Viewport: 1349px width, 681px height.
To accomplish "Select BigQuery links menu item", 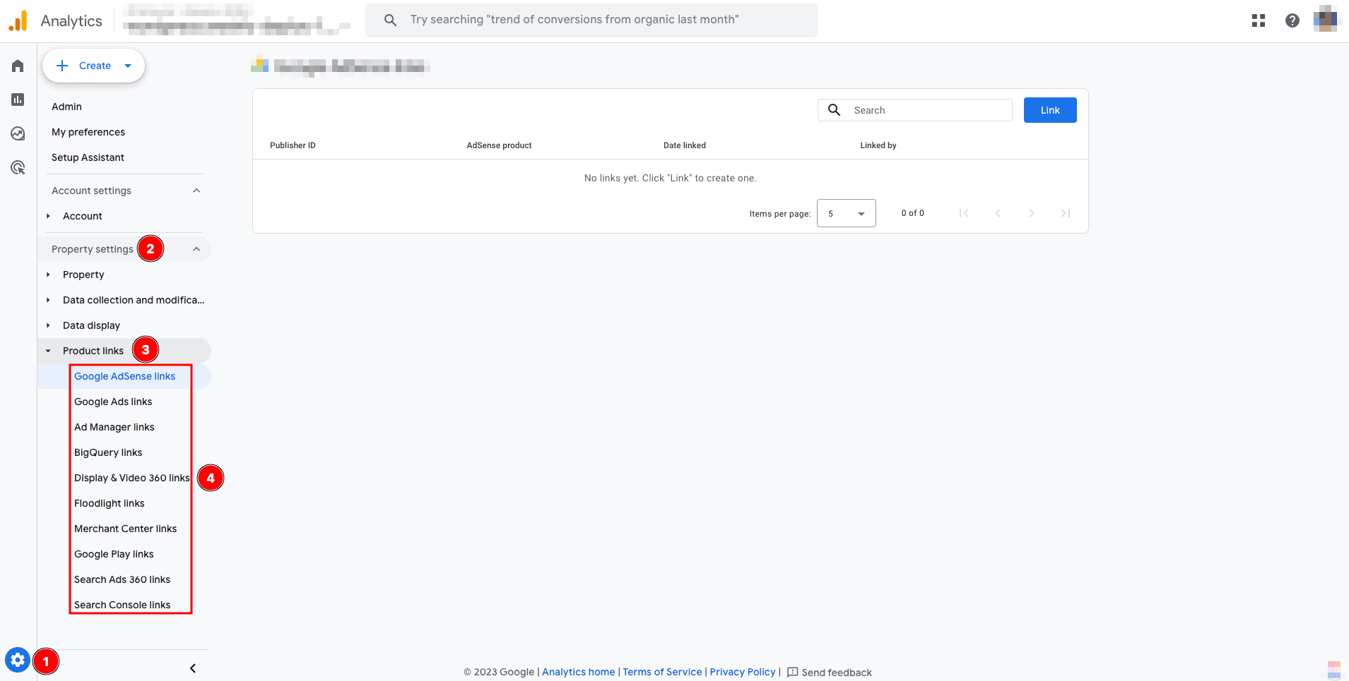I will pos(108,452).
